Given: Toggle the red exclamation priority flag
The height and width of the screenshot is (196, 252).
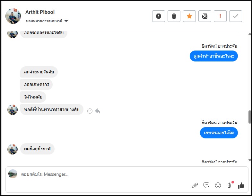Looking at the screenshot, I should tap(220, 16).
